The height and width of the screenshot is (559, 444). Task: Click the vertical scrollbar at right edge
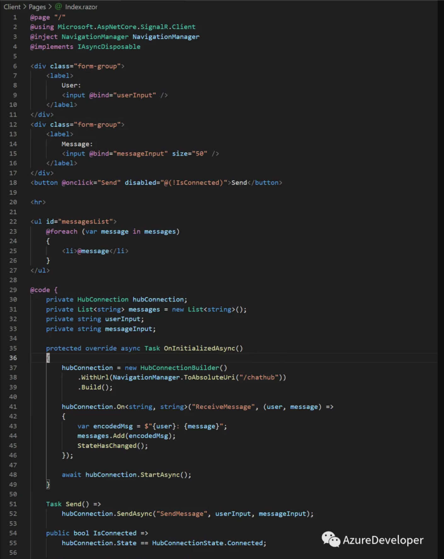441,279
